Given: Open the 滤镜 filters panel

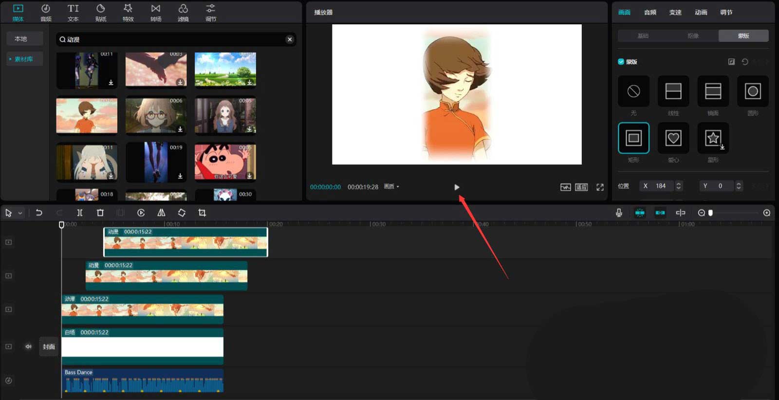Looking at the screenshot, I should pyautogui.click(x=183, y=13).
